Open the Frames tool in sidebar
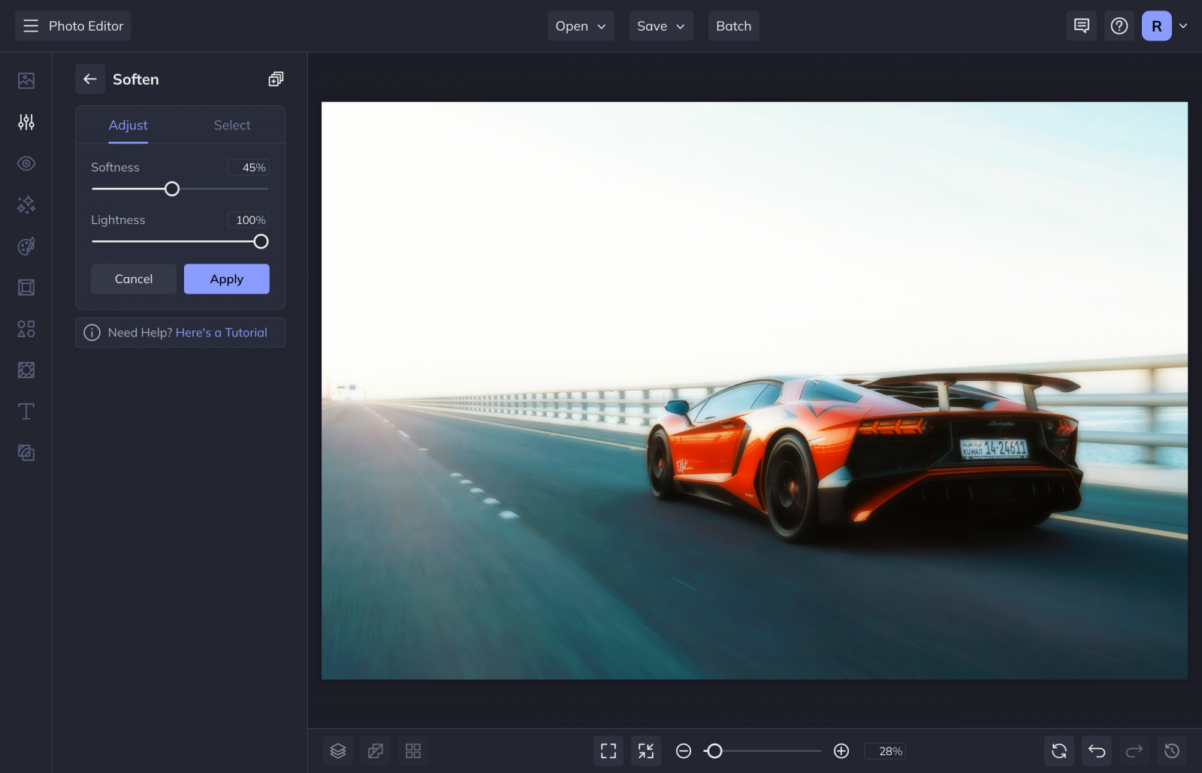The height and width of the screenshot is (773, 1202). click(x=26, y=287)
